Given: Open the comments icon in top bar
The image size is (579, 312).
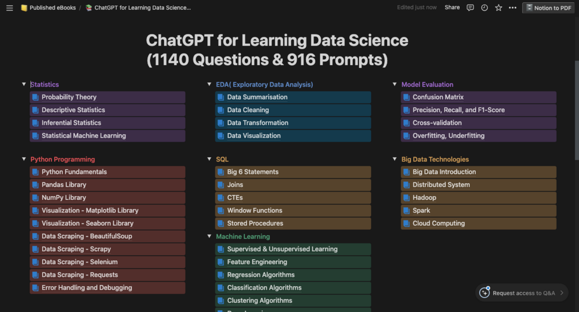Looking at the screenshot, I should pos(470,7).
